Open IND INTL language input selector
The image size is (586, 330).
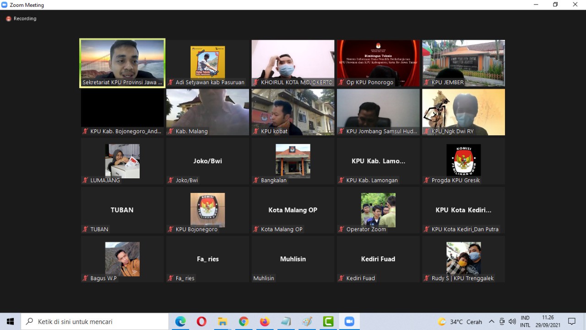point(525,322)
